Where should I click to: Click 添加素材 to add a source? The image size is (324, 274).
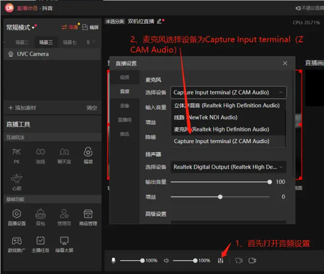[22, 108]
